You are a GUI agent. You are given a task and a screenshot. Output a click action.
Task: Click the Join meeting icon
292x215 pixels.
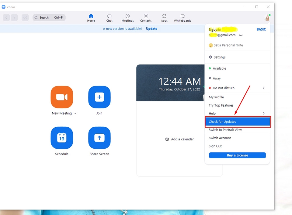(99, 97)
